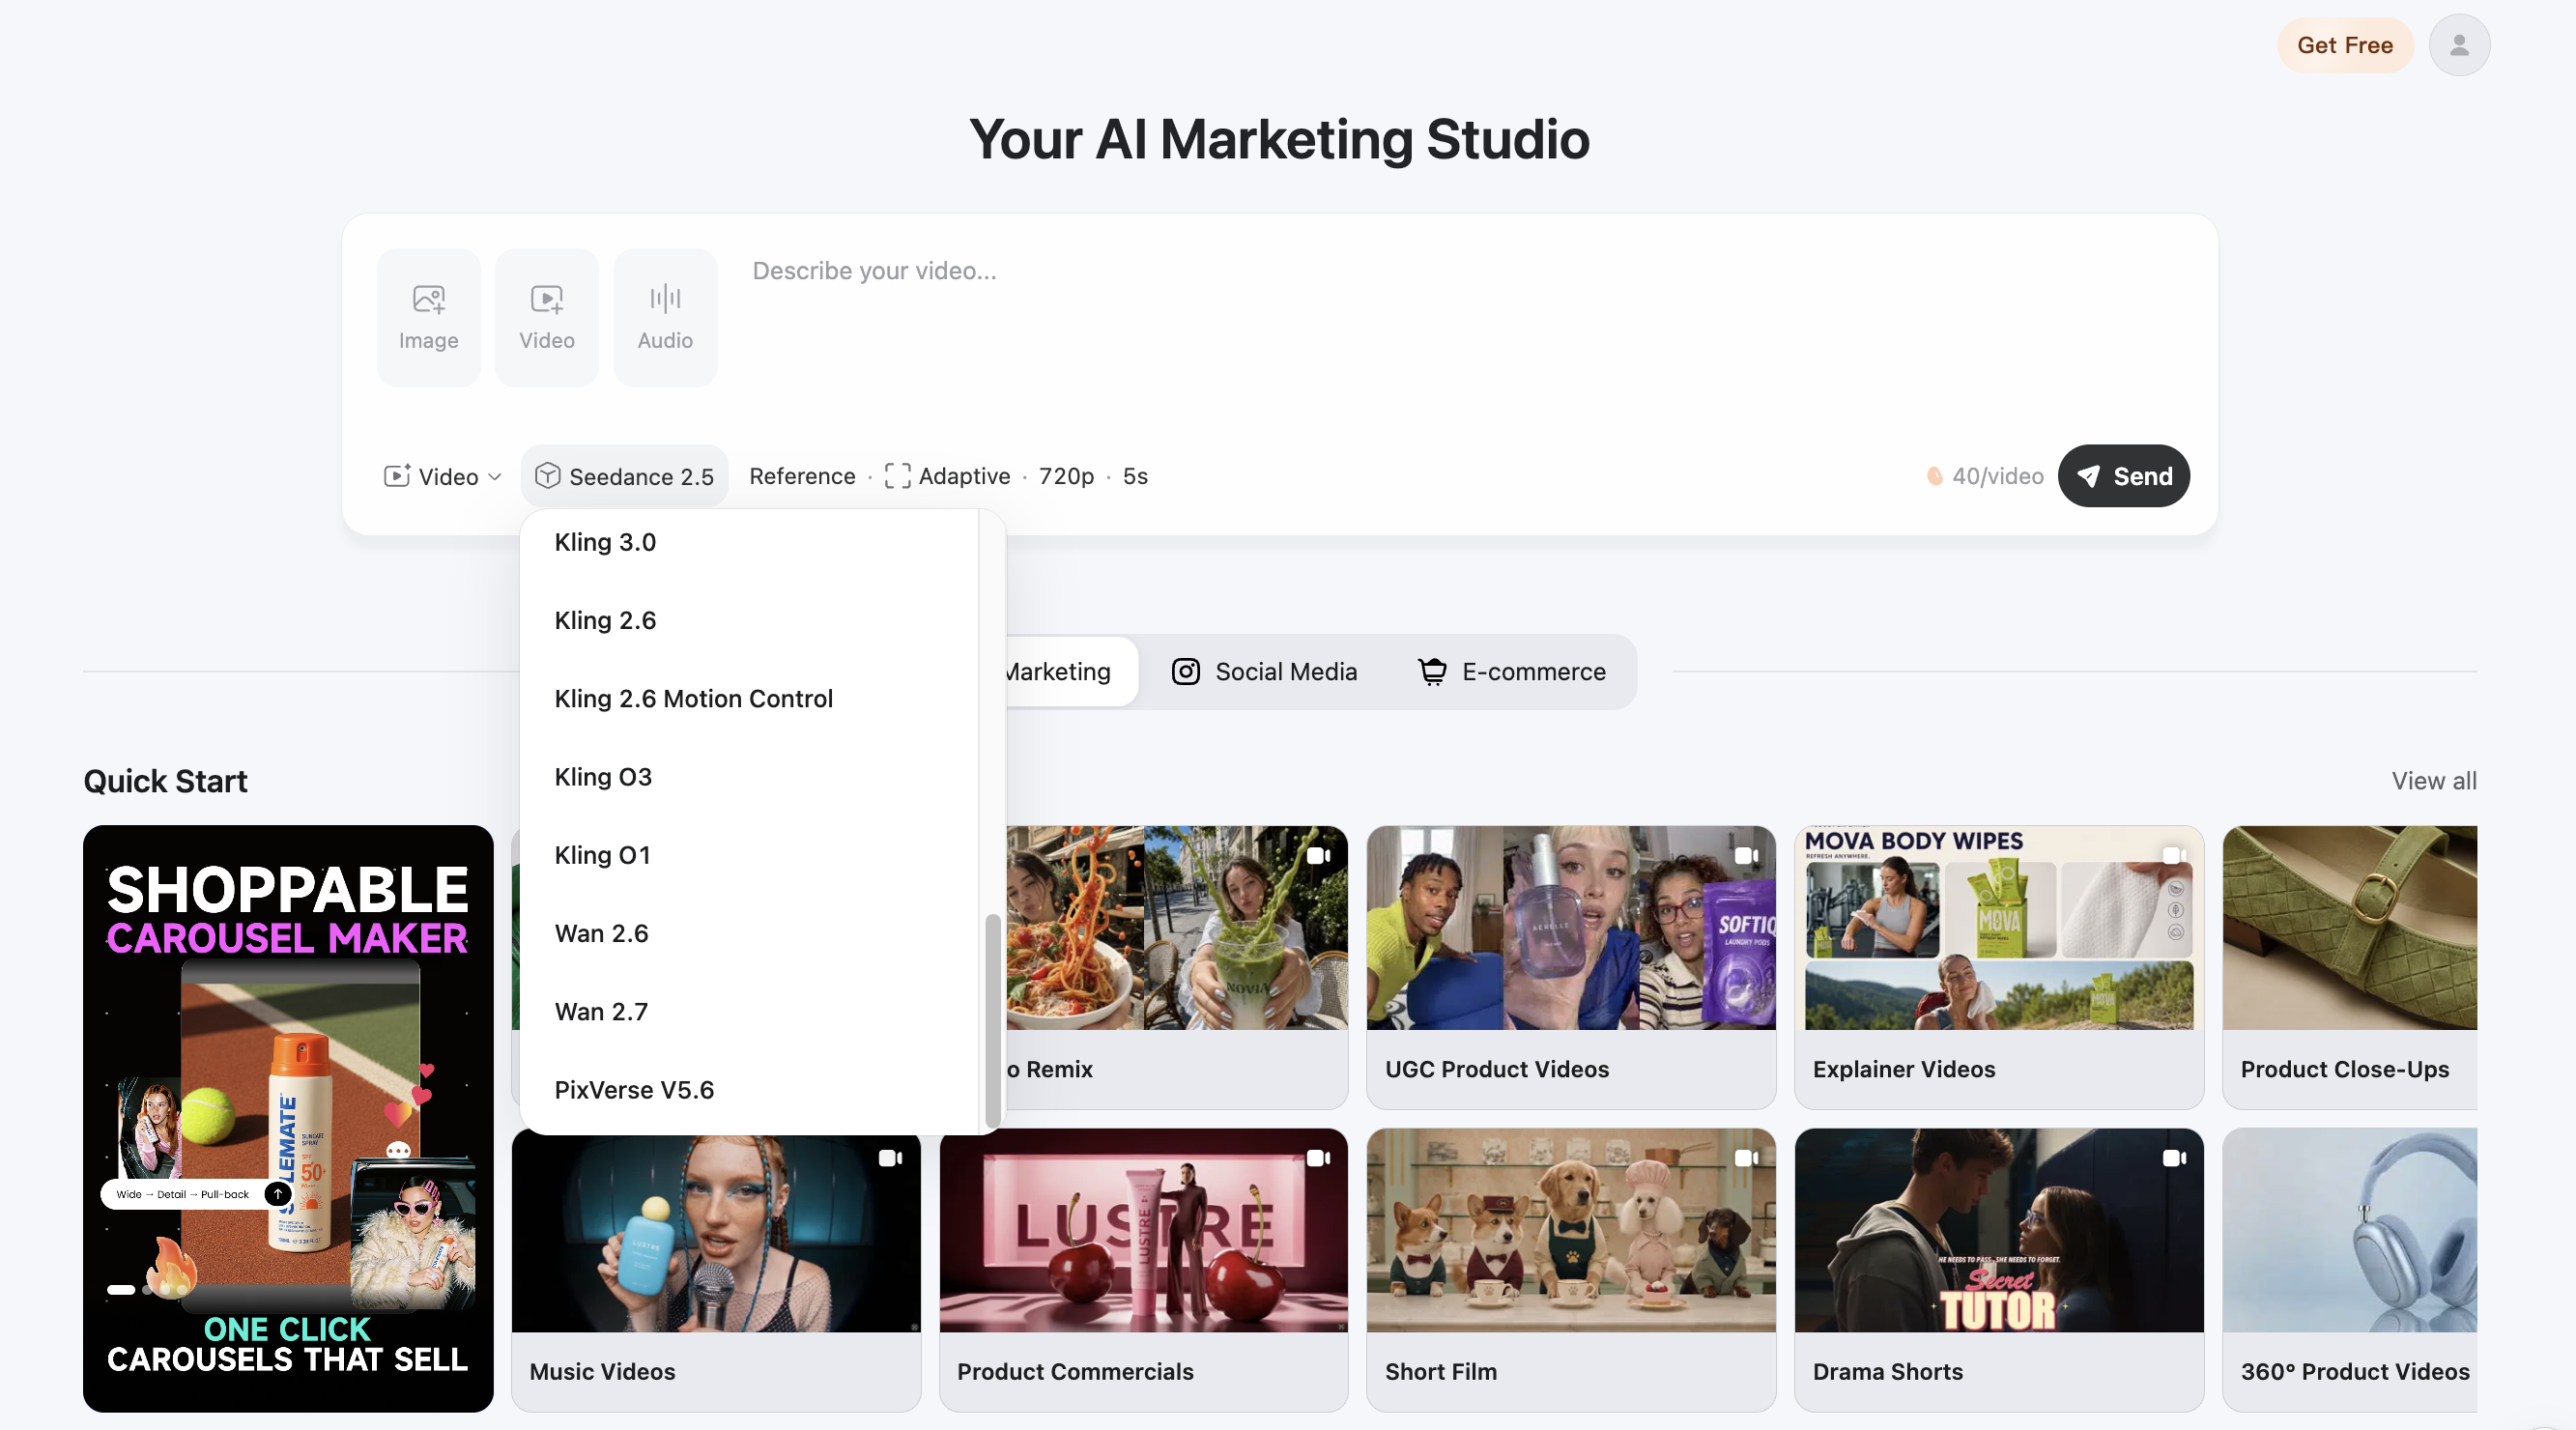Screen dimensions: 2576x1430
Task: Click the camera icon on Drama Shorts card
Action: coord(2174,1158)
